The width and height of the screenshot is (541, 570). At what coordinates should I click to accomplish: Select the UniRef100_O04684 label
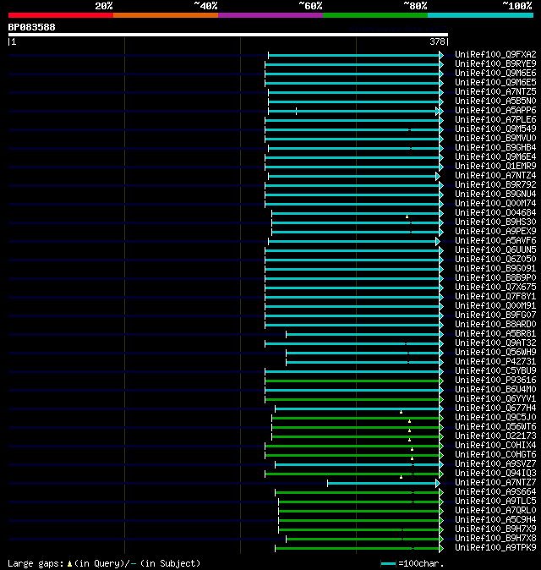point(495,212)
